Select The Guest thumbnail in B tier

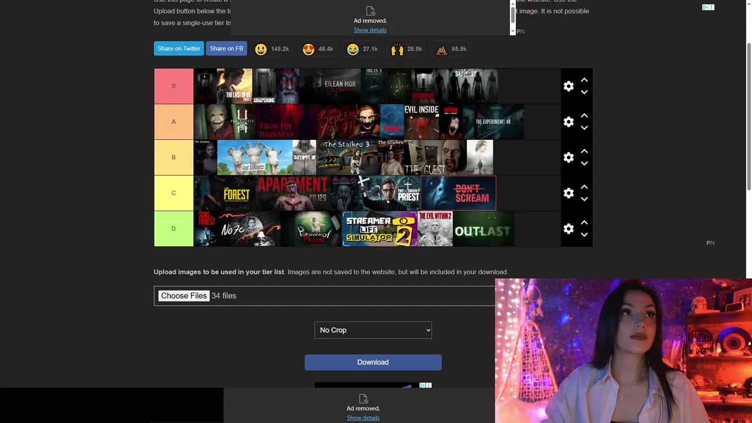435,157
